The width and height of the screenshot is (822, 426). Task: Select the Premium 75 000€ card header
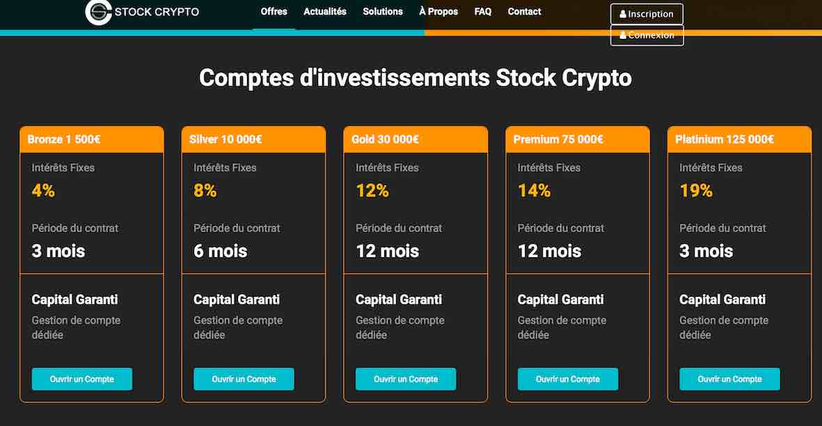pyautogui.click(x=578, y=139)
